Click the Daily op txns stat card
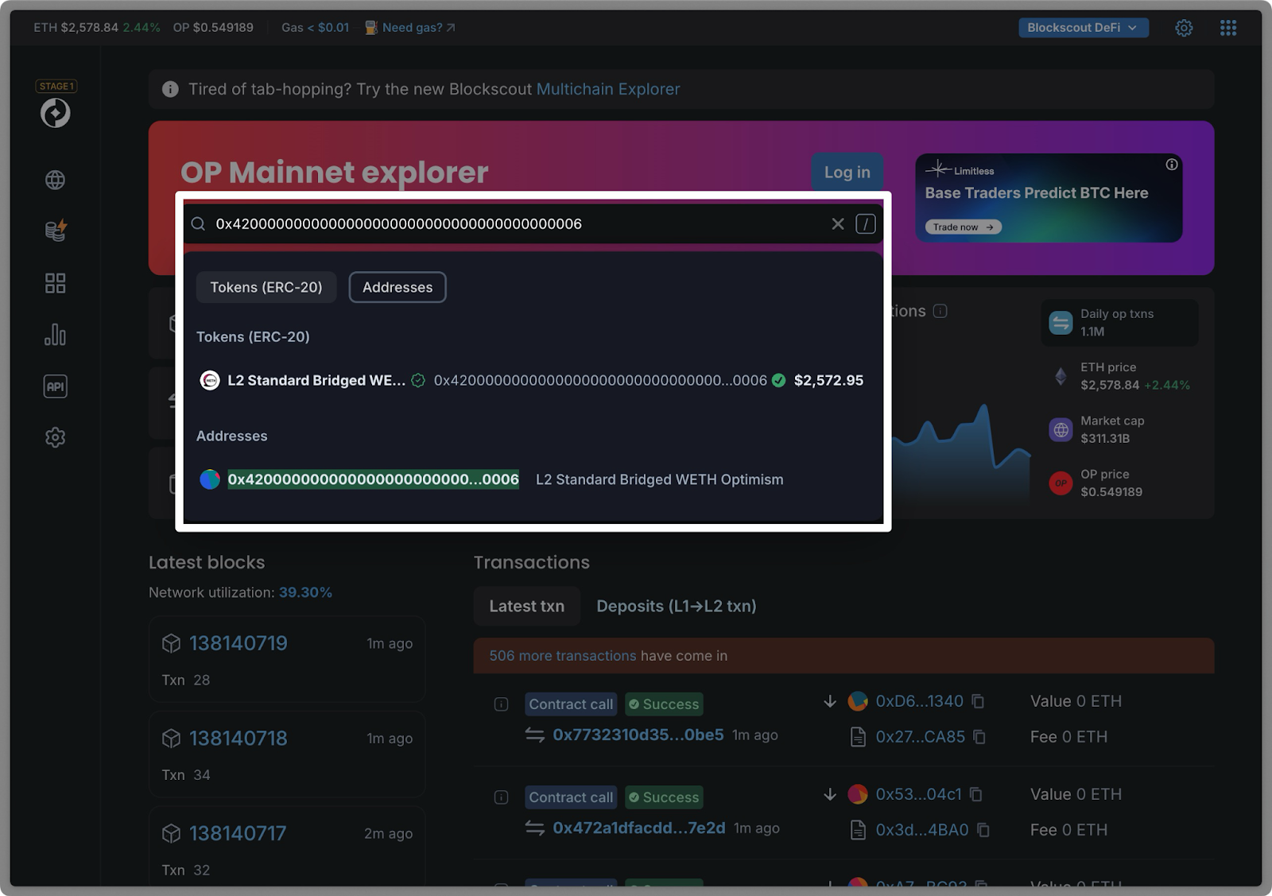 [x=1119, y=323]
